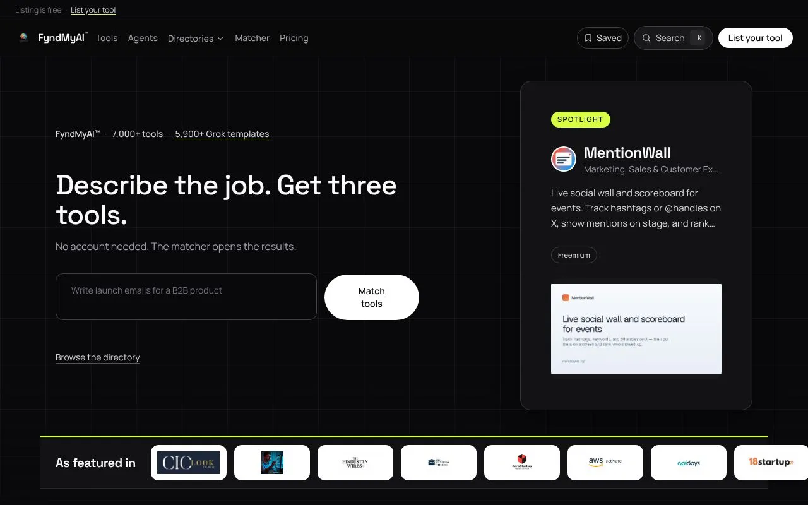Click the MentionWall app logo icon
Image resolution: width=808 pixels, height=505 pixels.
coord(564,159)
